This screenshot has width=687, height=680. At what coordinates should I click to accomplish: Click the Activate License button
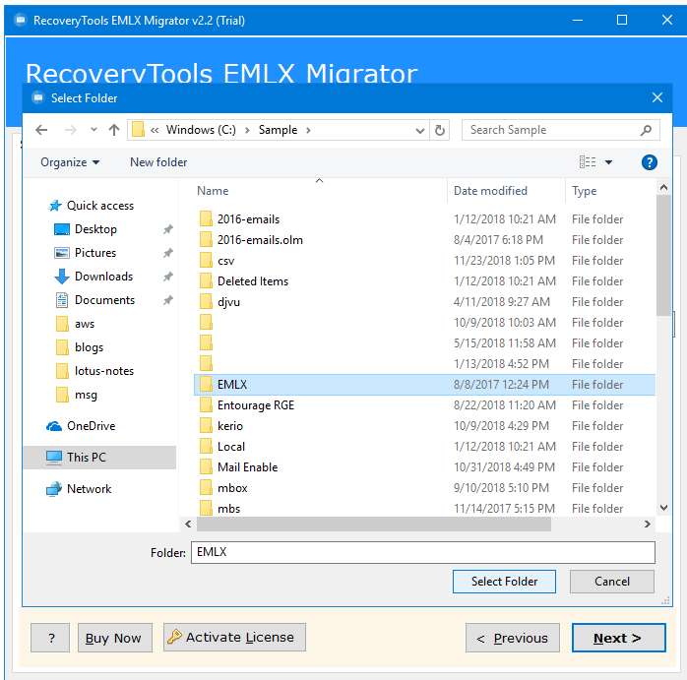234,637
